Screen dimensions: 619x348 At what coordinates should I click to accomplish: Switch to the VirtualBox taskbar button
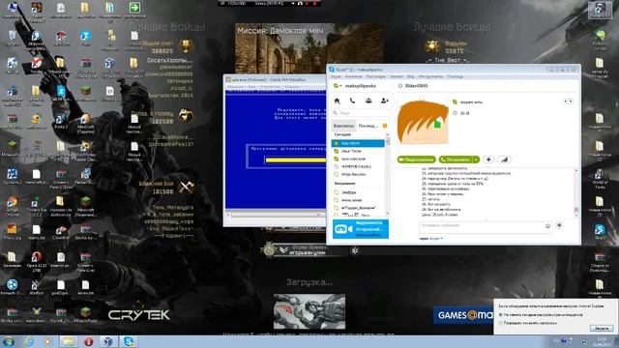107,341
